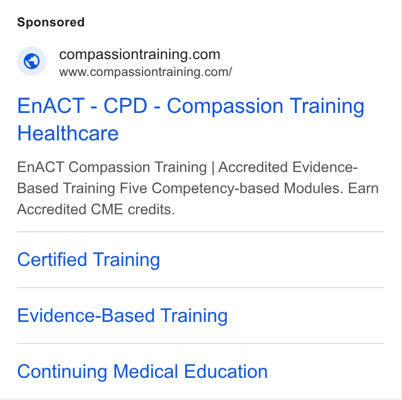Image resolution: width=402 pixels, height=400 pixels.
Task: Click the light blue circle behind the globe
Action: pyautogui.click(x=32, y=61)
